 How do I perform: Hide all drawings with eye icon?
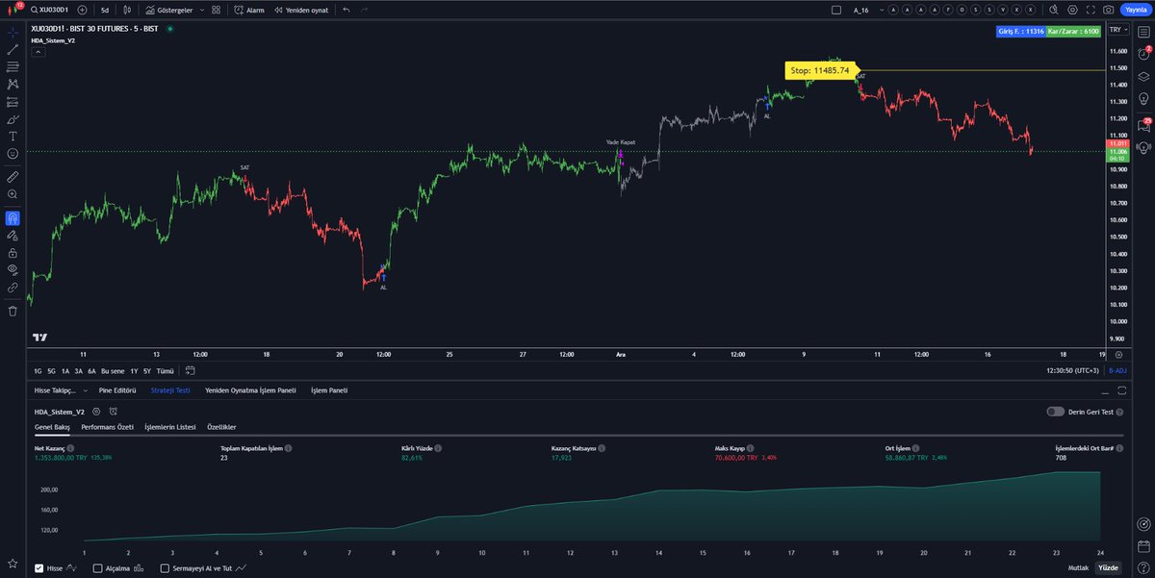[13, 269]
